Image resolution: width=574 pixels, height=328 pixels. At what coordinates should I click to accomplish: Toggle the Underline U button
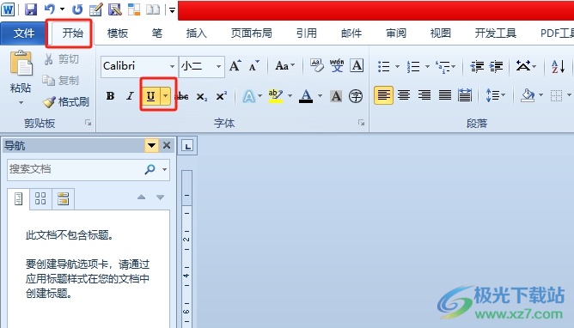pos(150,96)
